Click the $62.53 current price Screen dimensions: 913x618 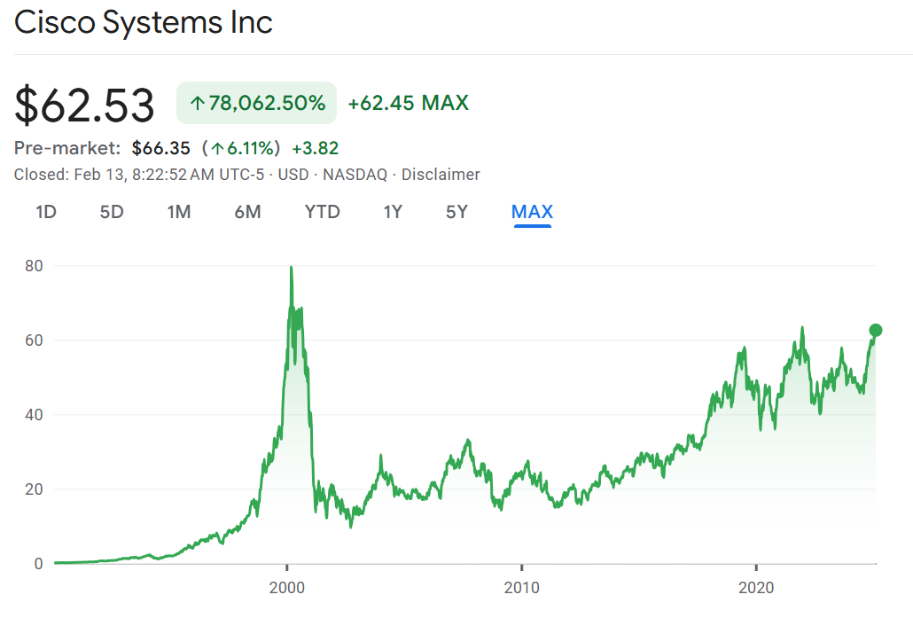pyautogui.click(x=84, y=105)
